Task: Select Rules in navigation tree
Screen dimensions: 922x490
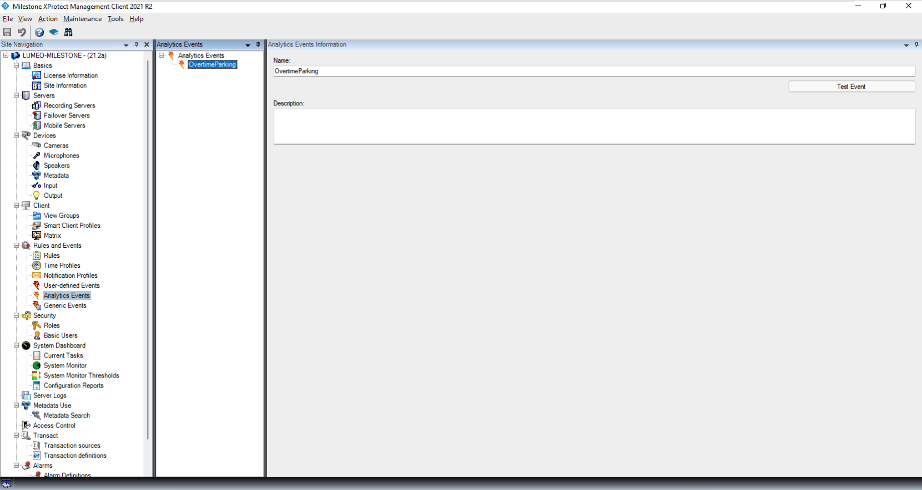Action: pyautogui.click(x=52, y=256)
